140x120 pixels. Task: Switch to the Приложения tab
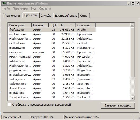point(13,16)
